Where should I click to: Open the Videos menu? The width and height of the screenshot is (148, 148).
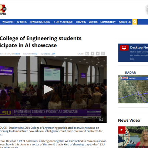[x=93, y=22]
